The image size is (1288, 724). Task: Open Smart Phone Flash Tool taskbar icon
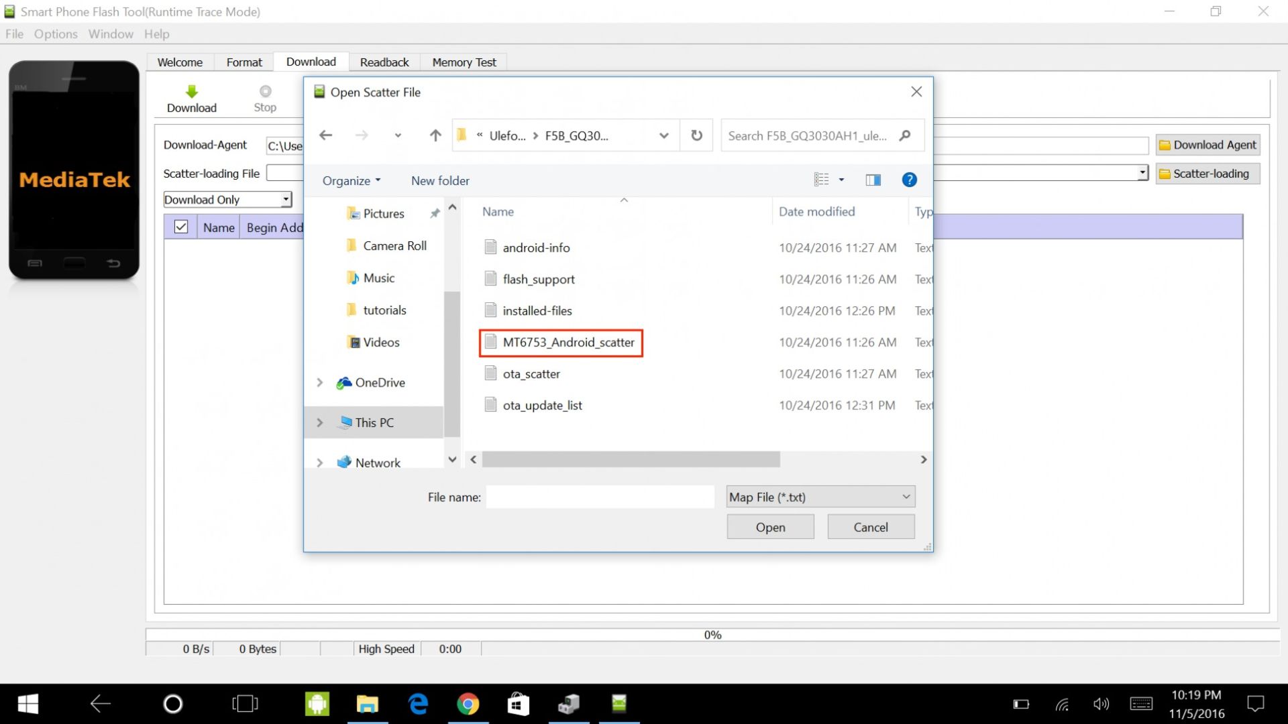click(619, 703)
